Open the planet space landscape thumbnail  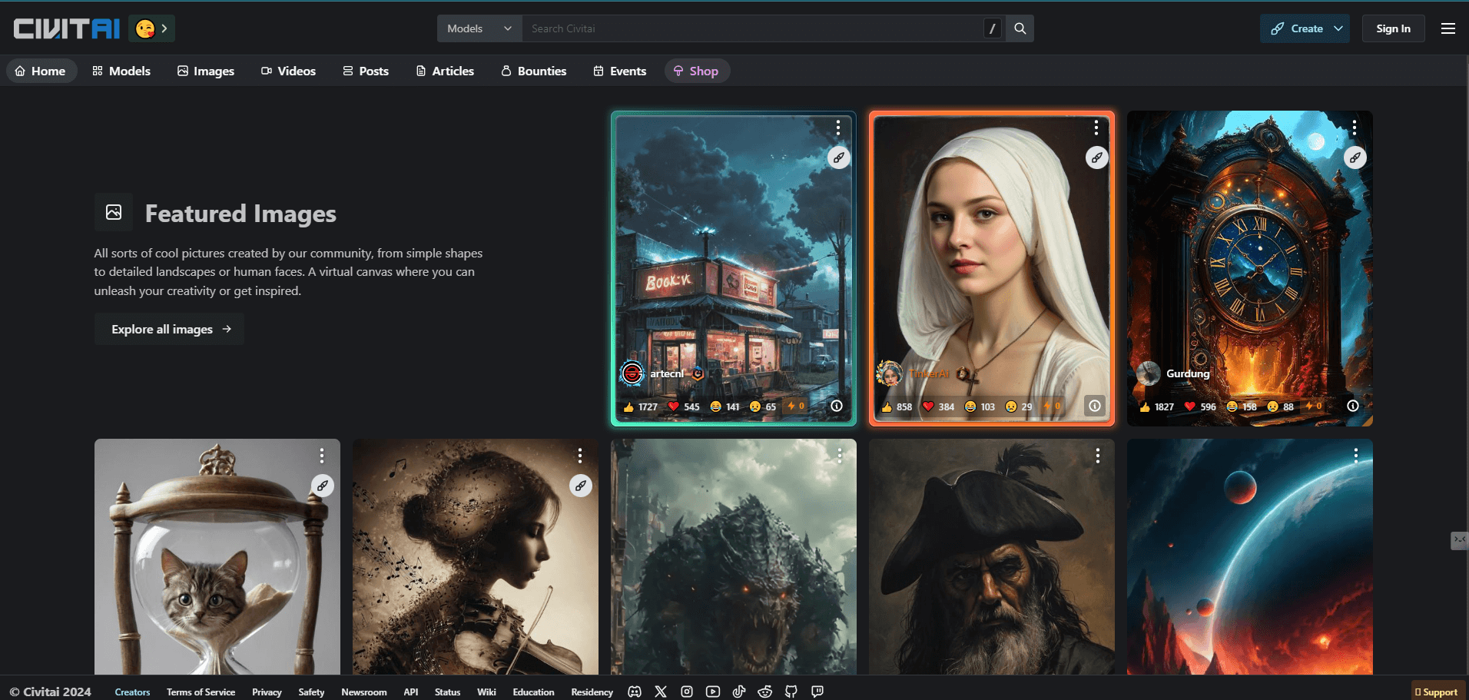1250,556
